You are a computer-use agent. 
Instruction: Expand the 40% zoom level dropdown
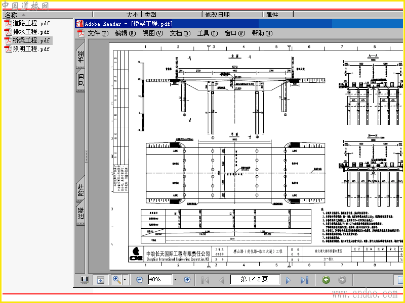pos(175,280)
